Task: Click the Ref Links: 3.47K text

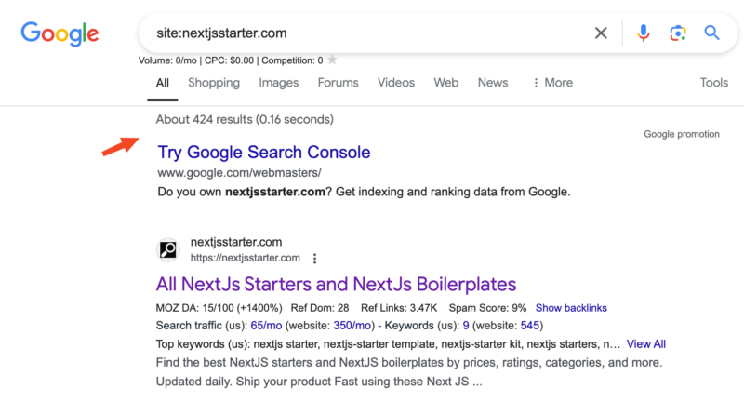Action: (x=399, y=308)
